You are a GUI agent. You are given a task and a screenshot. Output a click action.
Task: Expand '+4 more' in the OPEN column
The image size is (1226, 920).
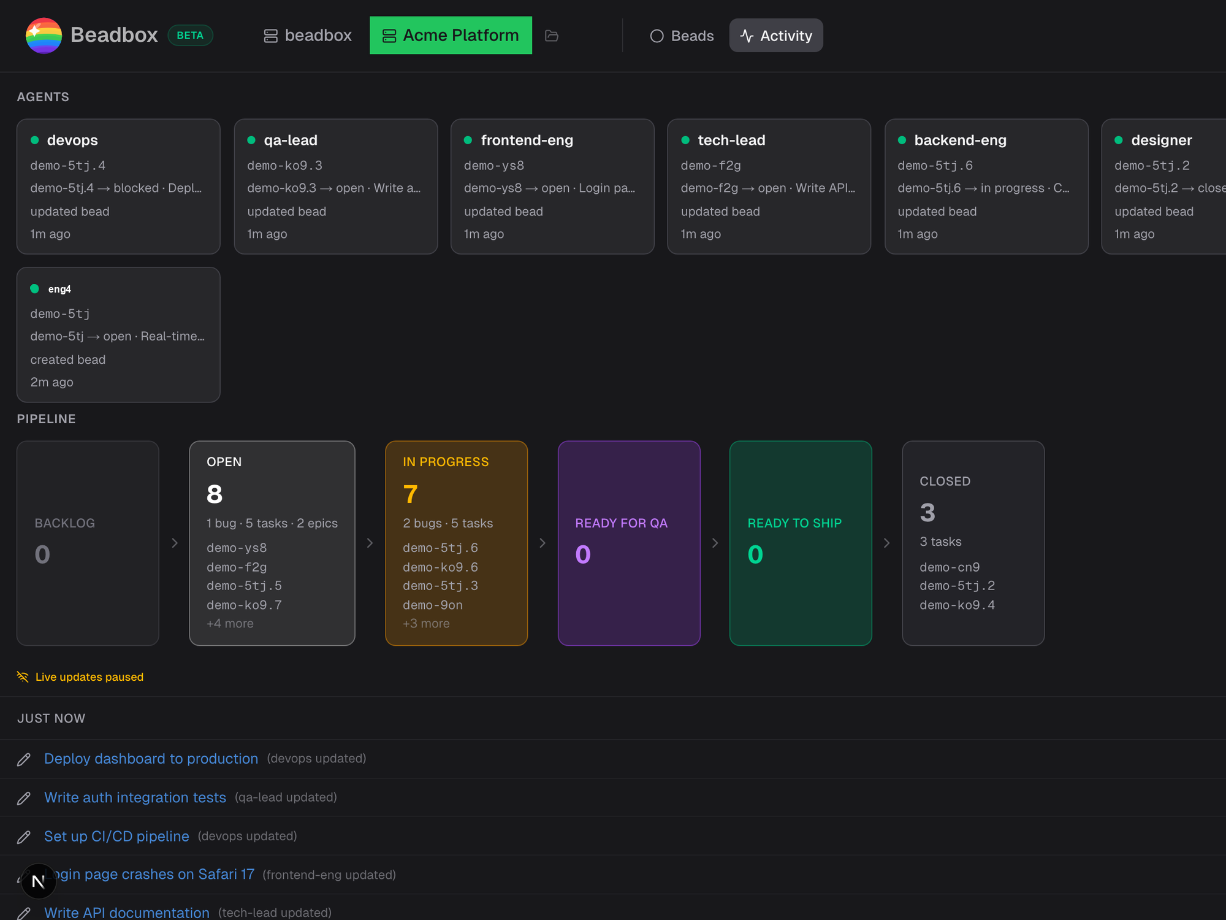(230, 623)
